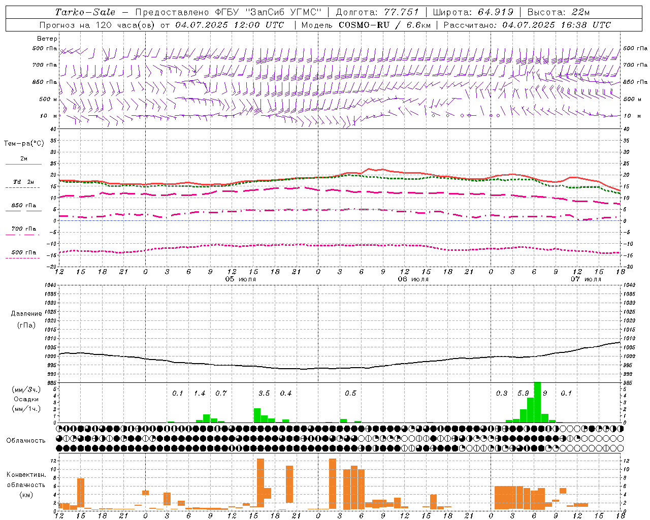This screenshot has width=650, height=520.
Task: Click the "Конвективн." convective cloud label
Action: pos(26,475)
